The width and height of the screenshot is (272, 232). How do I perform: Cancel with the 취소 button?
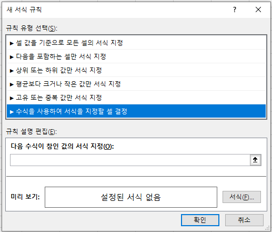coord(244,220)
